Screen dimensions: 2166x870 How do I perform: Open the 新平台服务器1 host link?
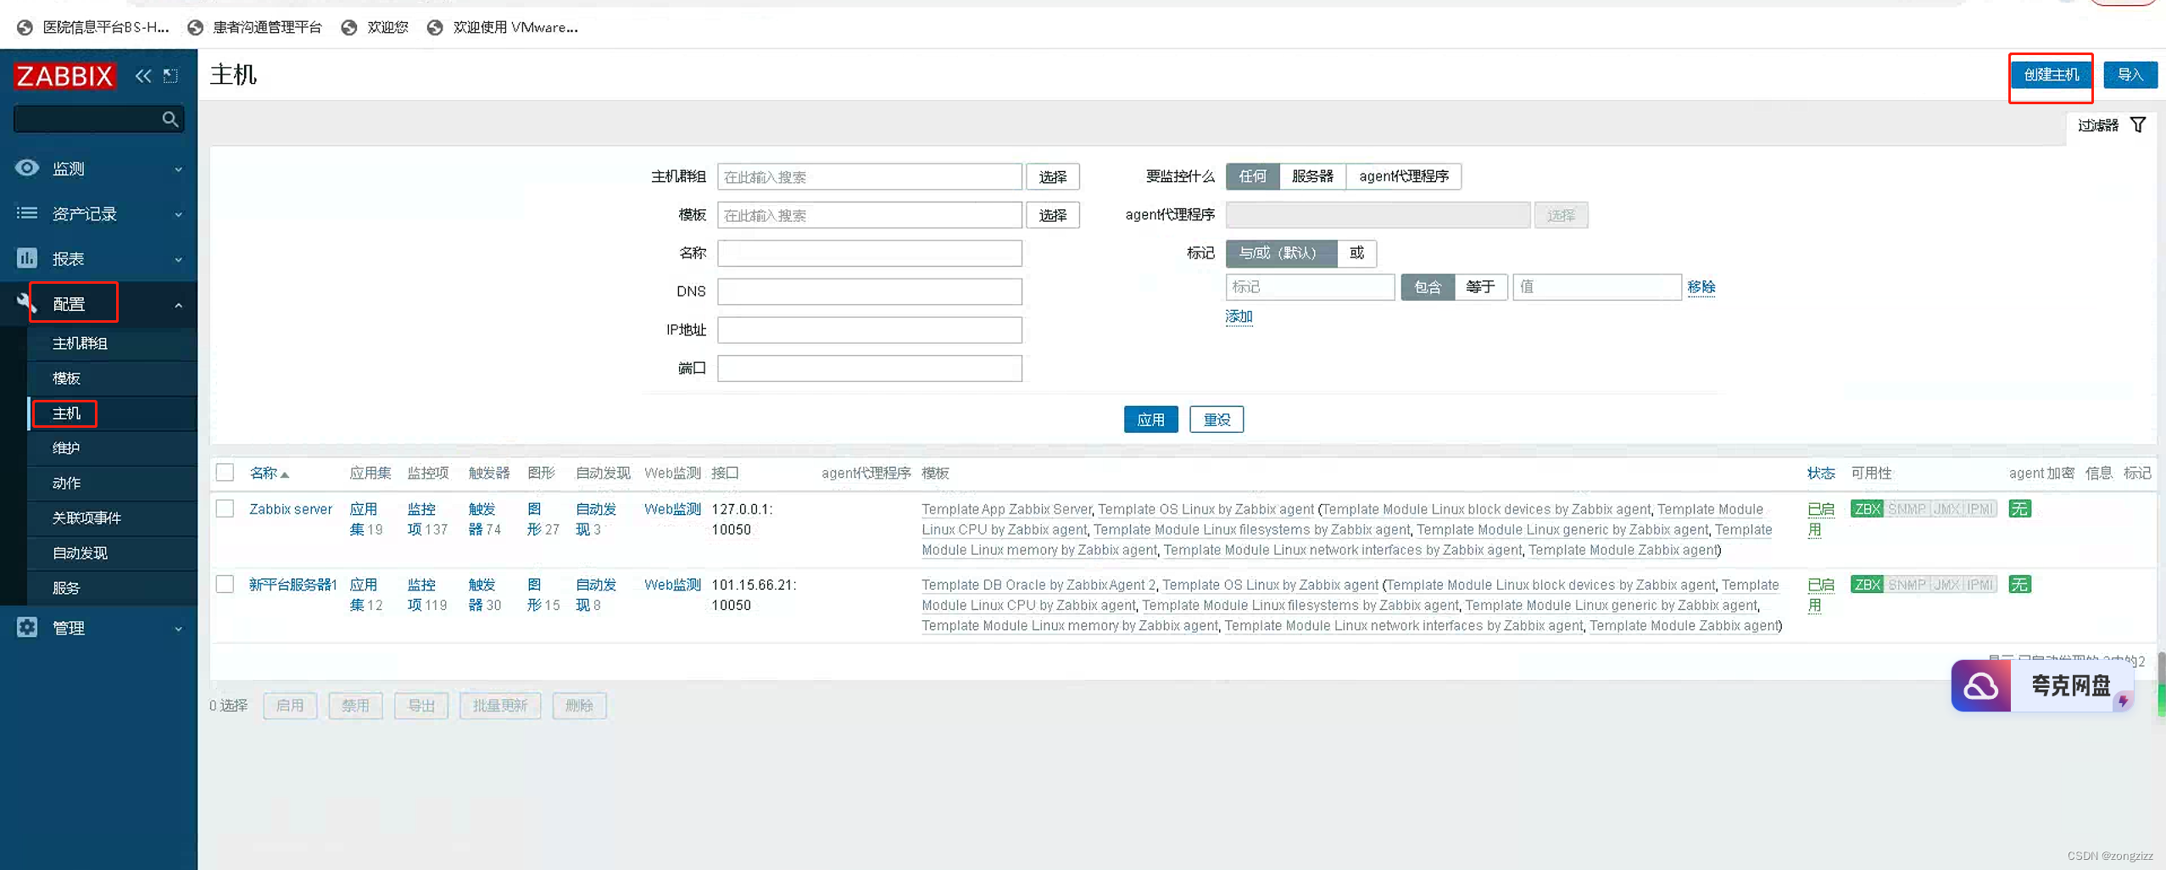pos(292,585)
